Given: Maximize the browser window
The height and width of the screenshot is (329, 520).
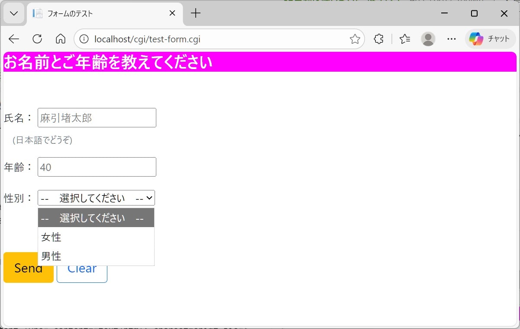Looking at the screenshot, I should 474,13.
